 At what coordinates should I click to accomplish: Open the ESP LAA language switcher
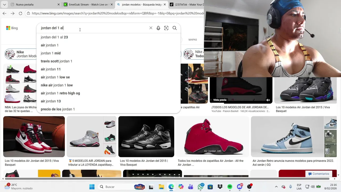click(x=299, y=187)
